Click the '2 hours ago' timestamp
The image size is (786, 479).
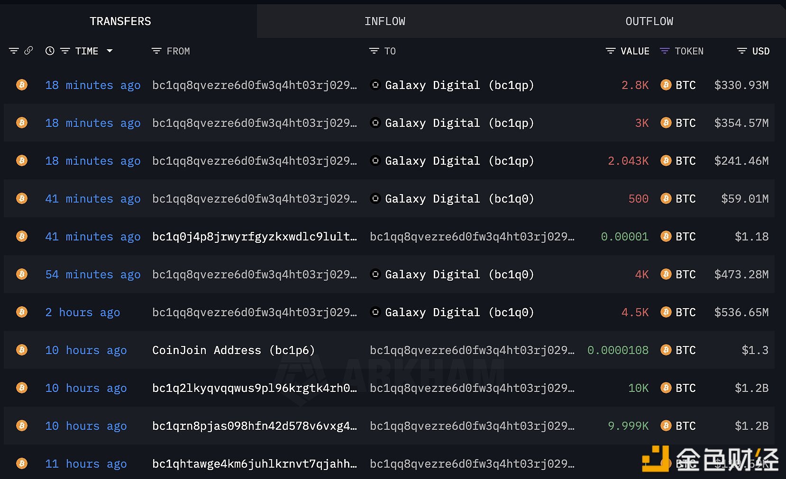click(82, 312)
